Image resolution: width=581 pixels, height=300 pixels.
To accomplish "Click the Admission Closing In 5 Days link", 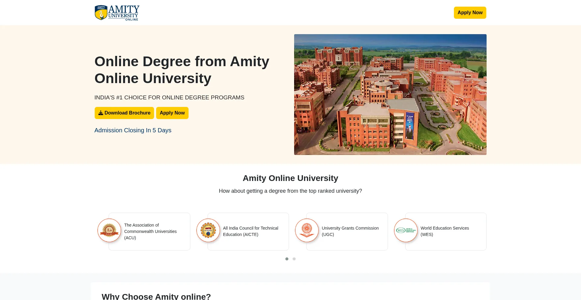I will point(133,130).
